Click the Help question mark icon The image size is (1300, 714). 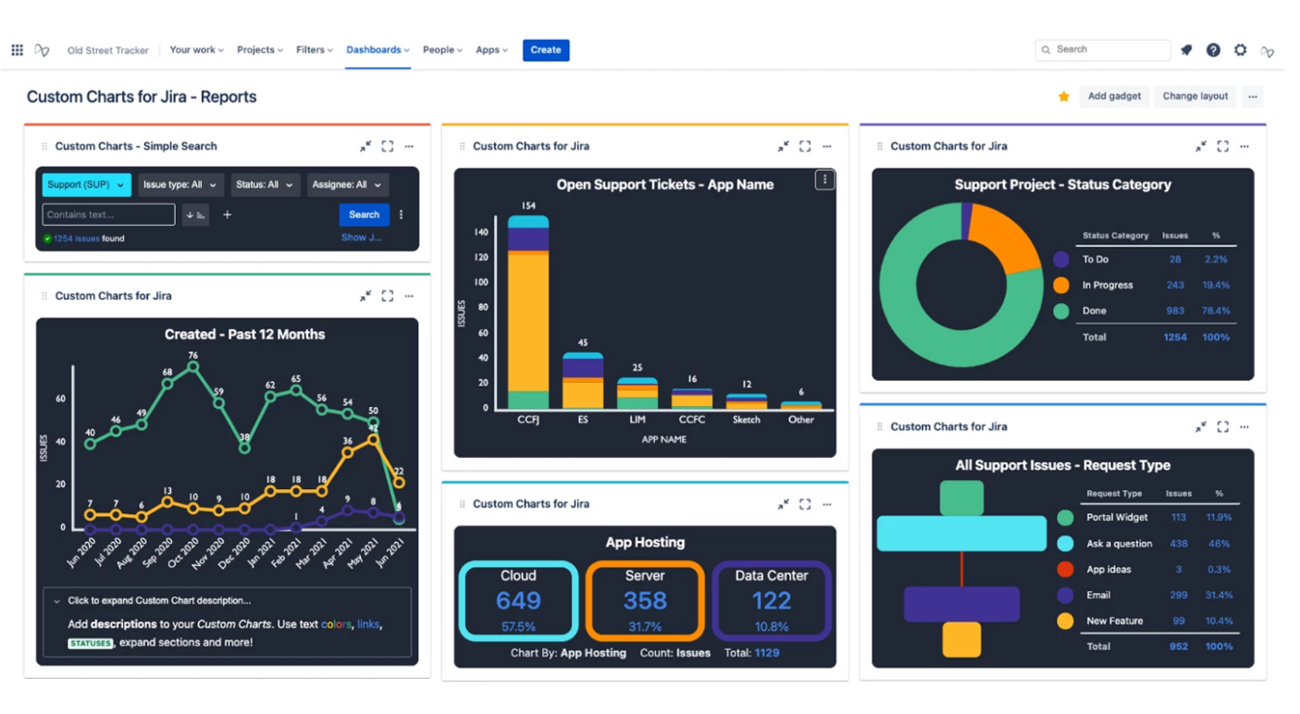[1213, 50]
